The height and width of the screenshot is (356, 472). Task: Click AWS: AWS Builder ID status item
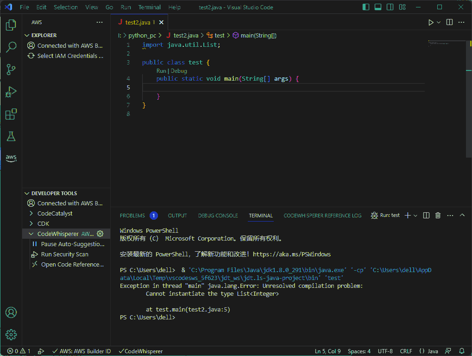(81, 351)
